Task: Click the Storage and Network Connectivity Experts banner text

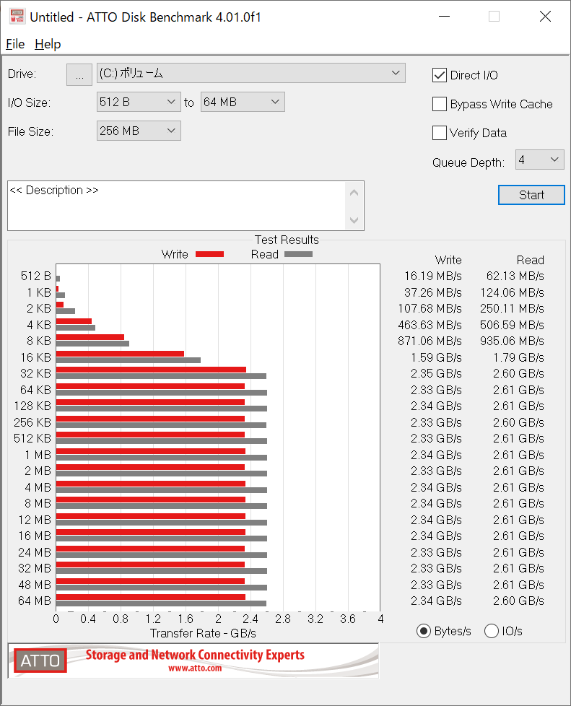Action: (x=195, y=655)
